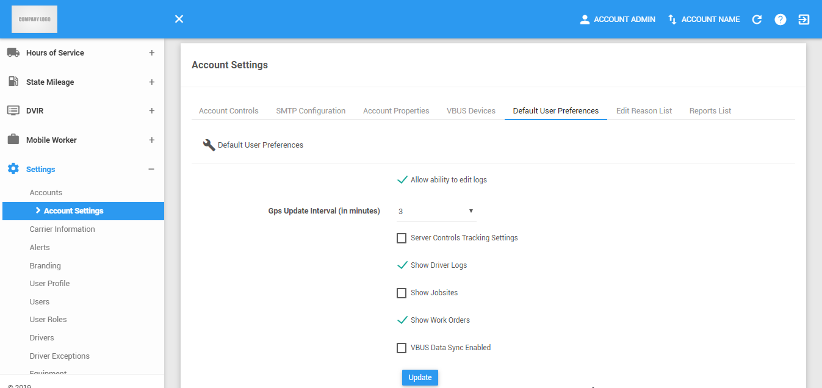Viewport: 822px width, 388px height.
Task: Open Driver Exceptions in sidebar
Action: point(60,356)
